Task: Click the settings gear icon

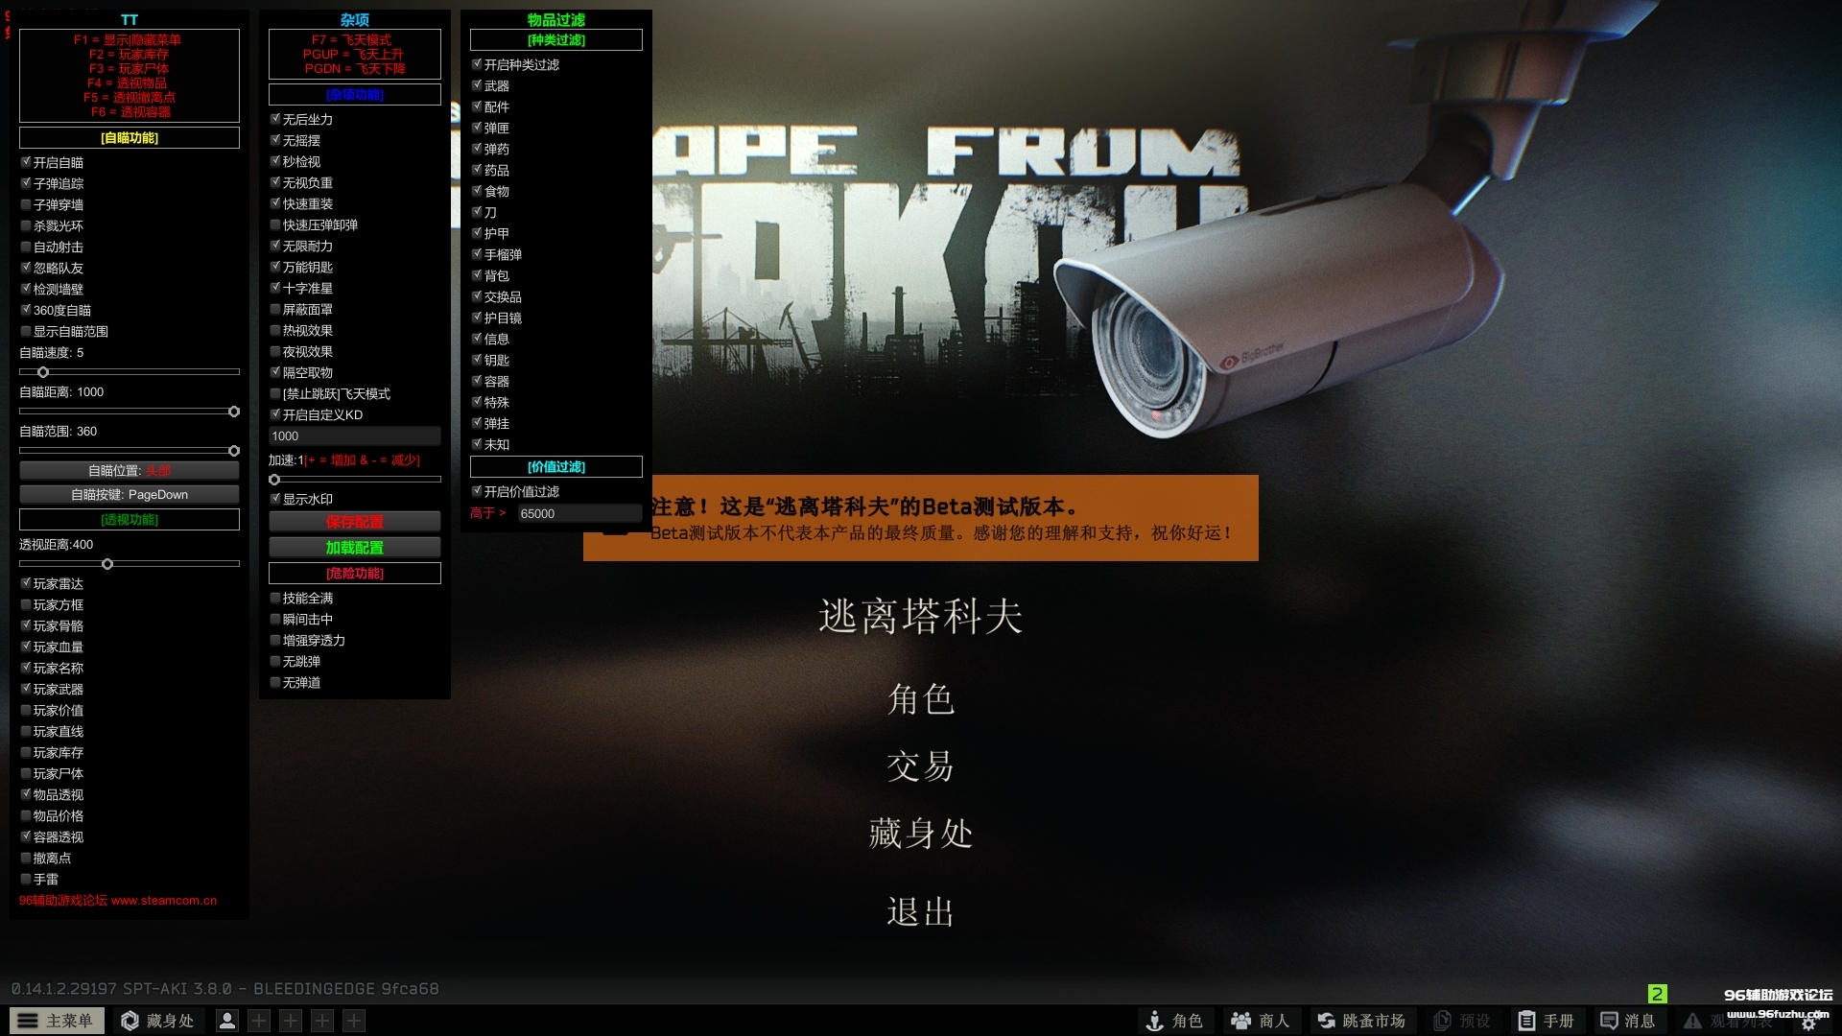Action: pyautogui.click(x=1807, y=1024)
